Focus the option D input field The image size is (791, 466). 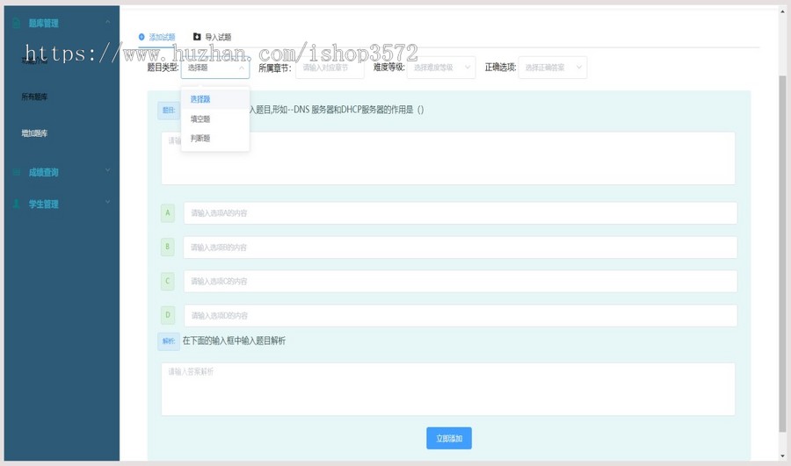coord(460,315)
